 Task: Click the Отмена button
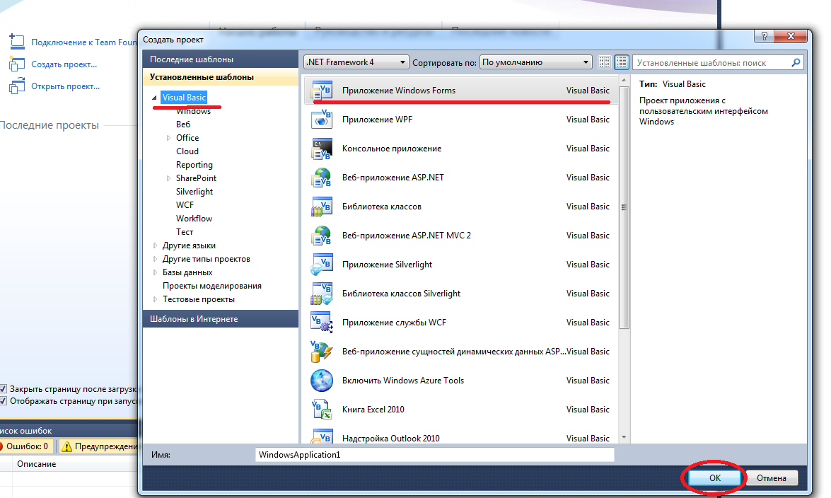click(x=771, y=478)
